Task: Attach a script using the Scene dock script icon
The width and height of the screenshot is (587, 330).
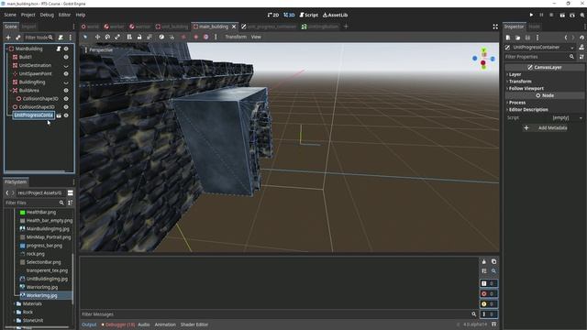Action: [61, 38]
